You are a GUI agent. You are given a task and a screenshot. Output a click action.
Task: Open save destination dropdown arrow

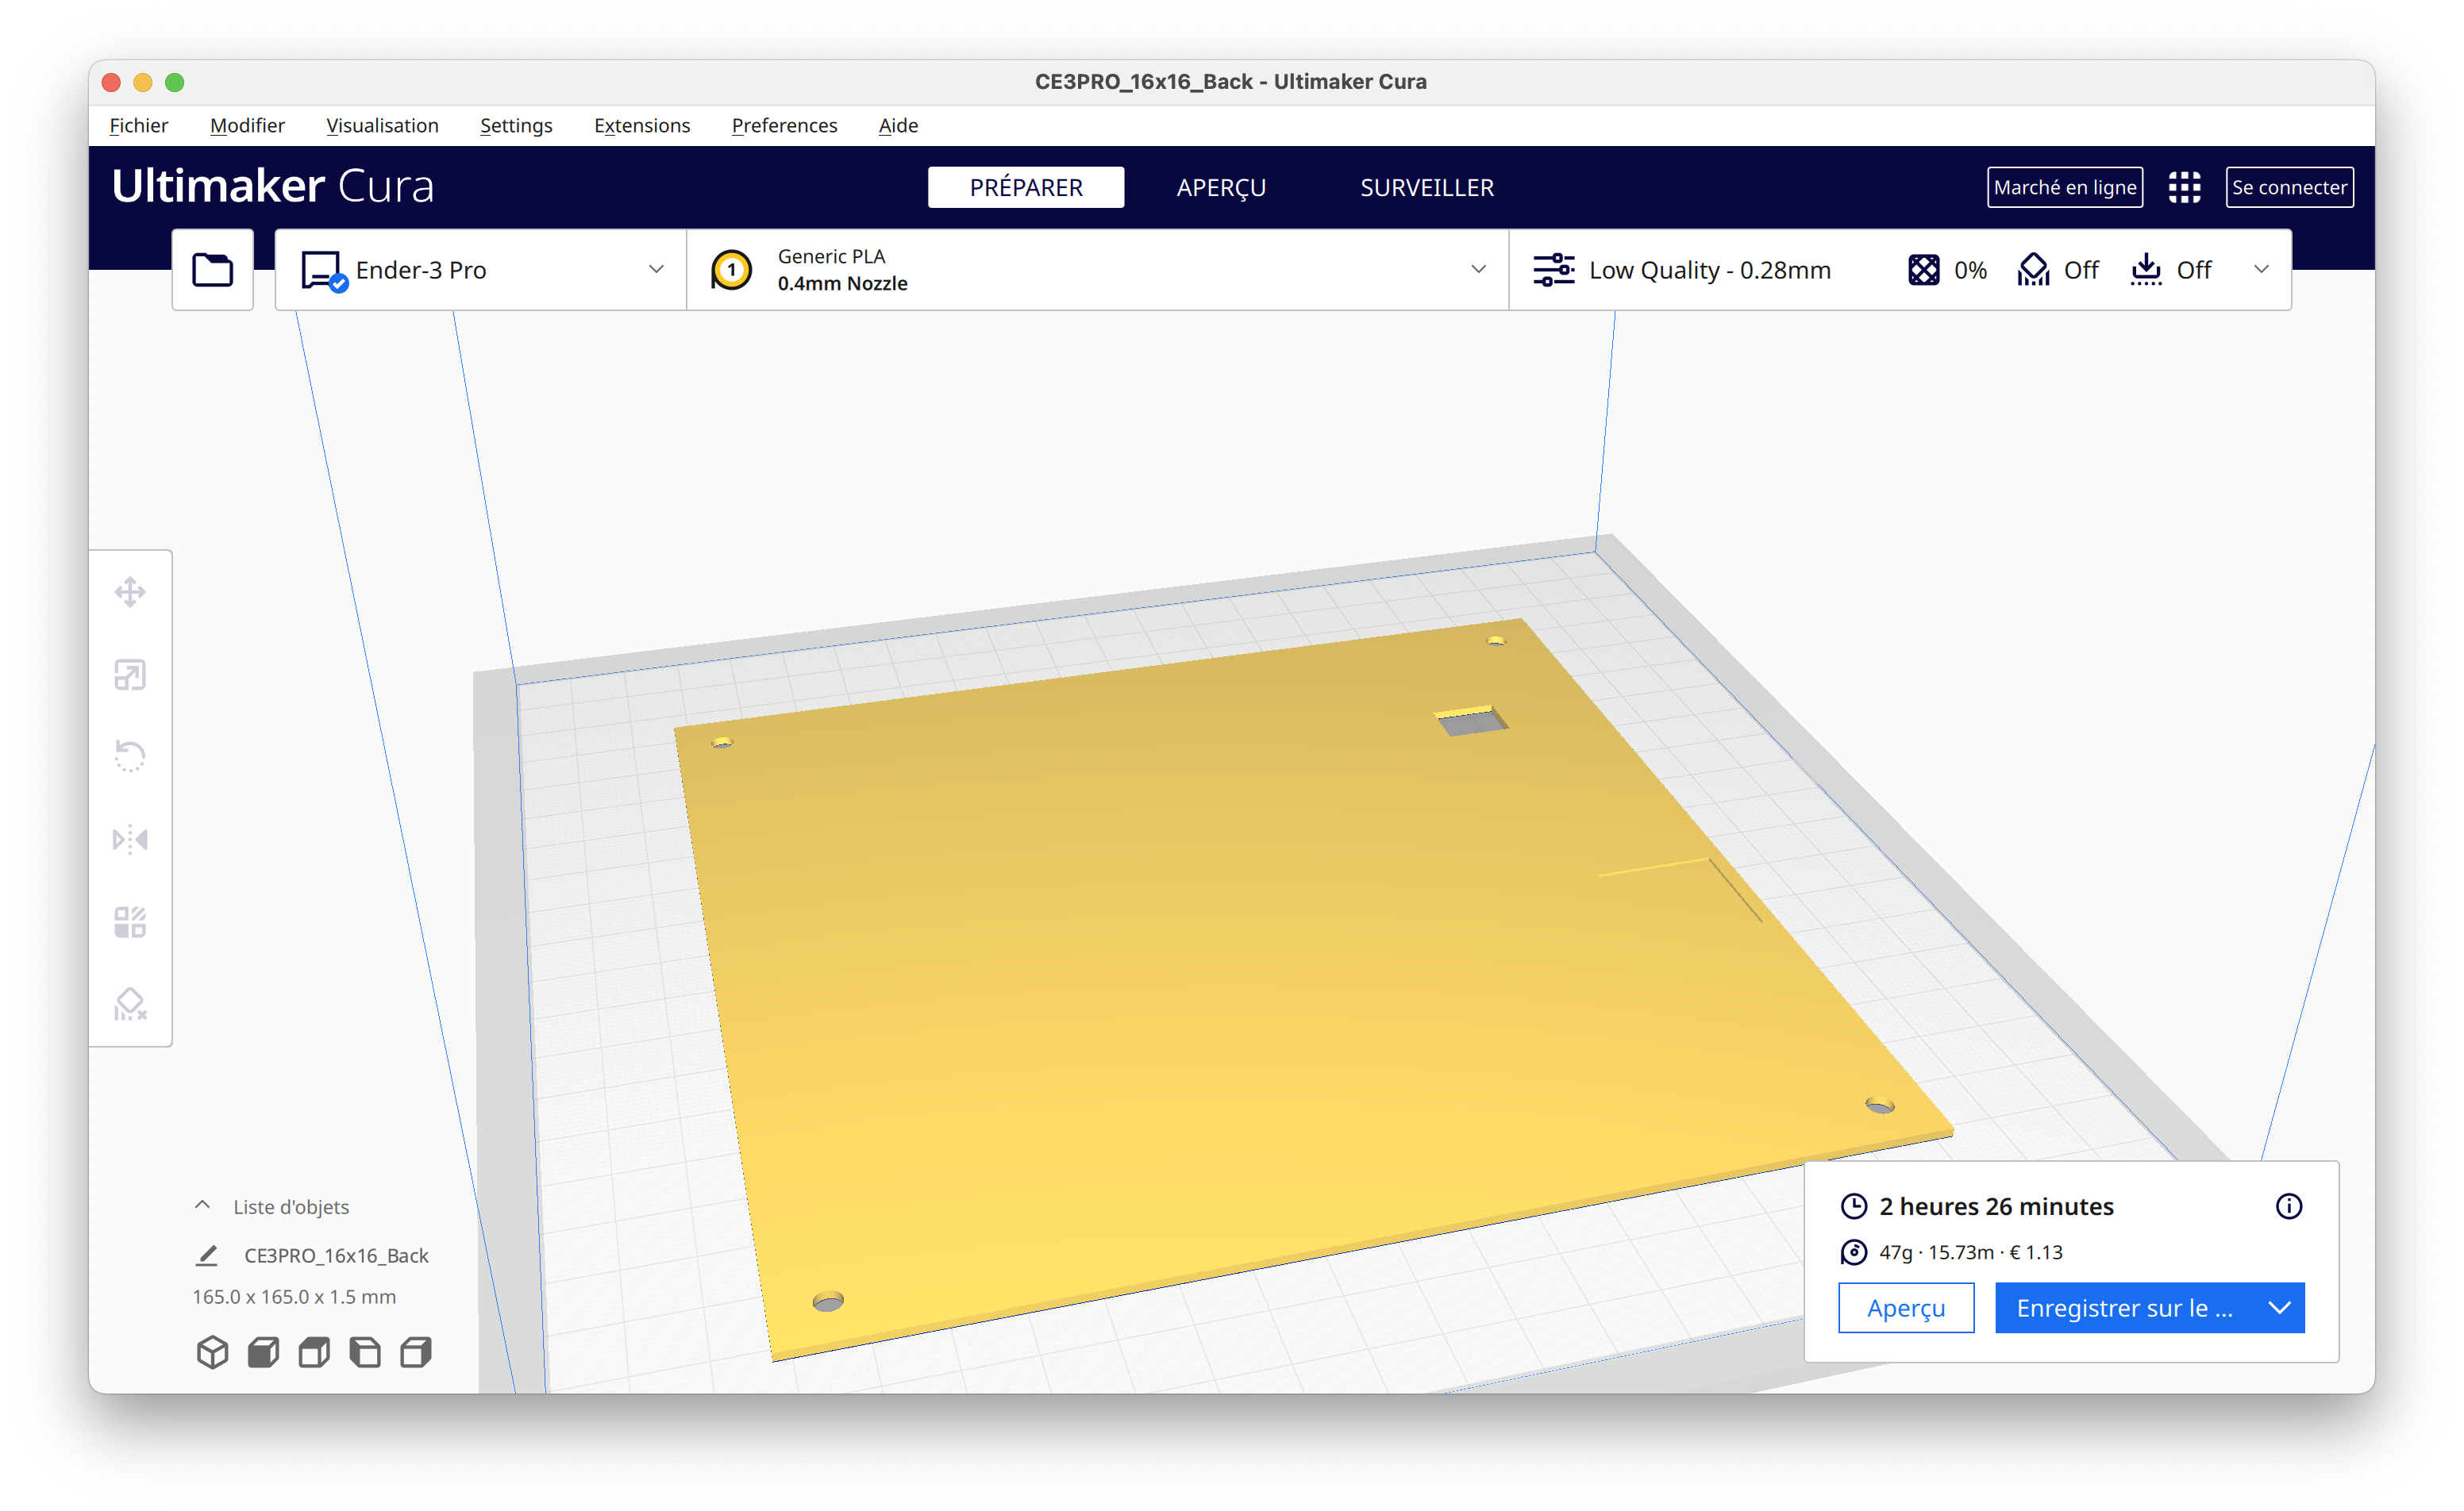(2279, 1308)
